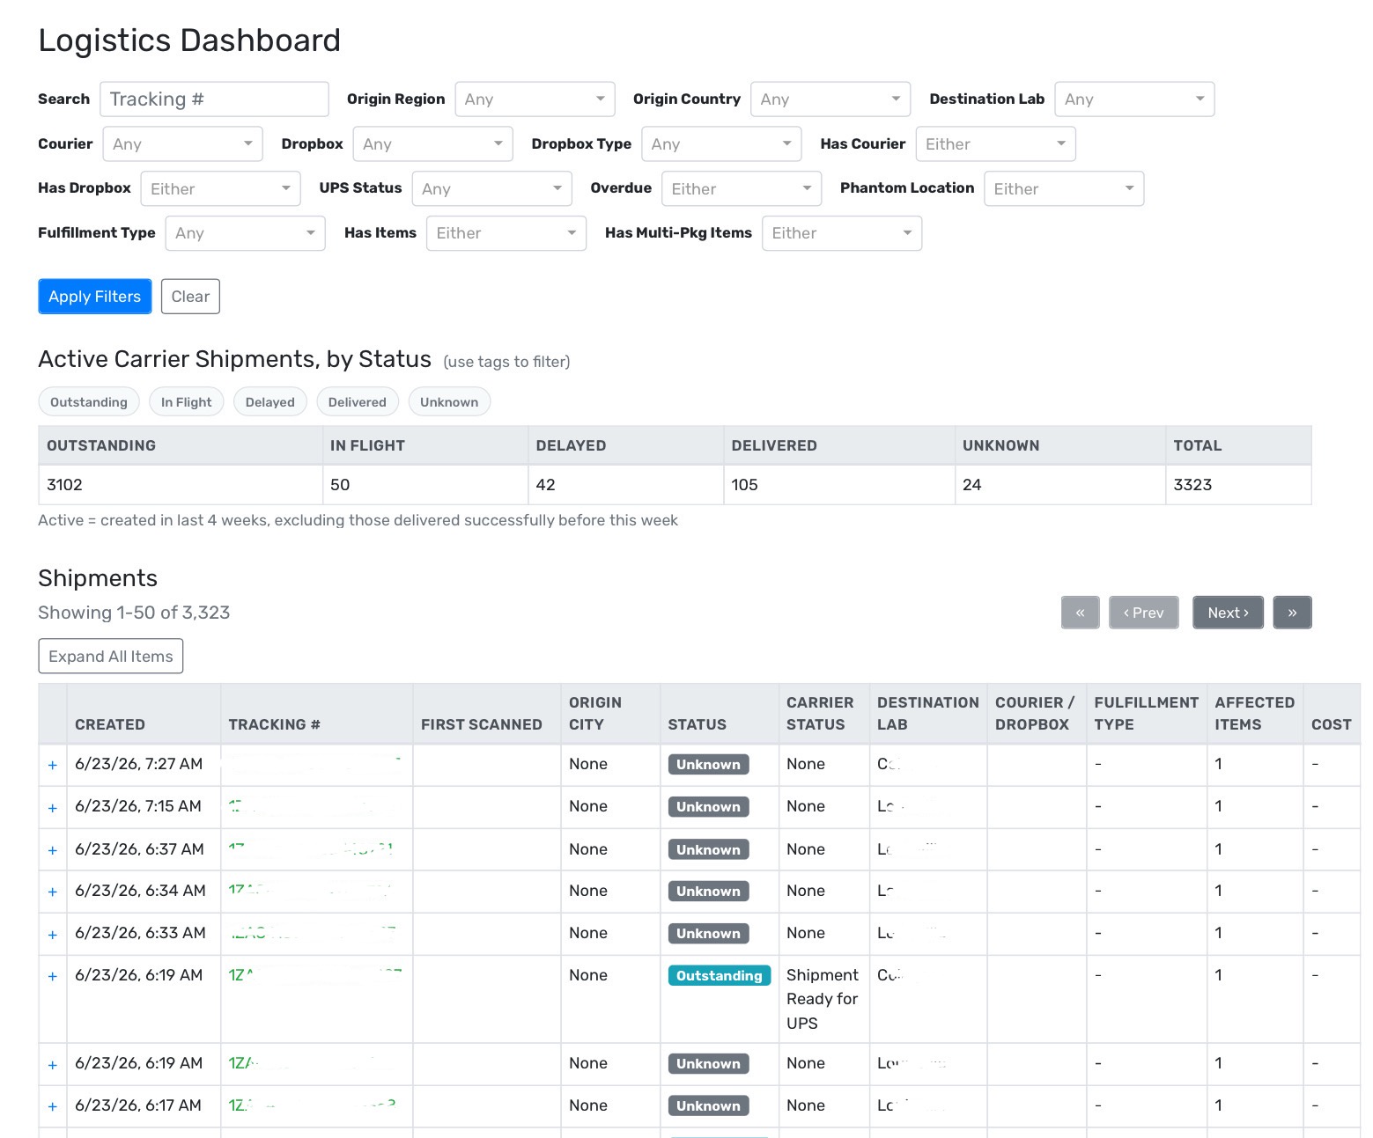This screenshot has height=1138, width=1373.
Task: Click the Total count 3323
Action: pos(1192,485)
